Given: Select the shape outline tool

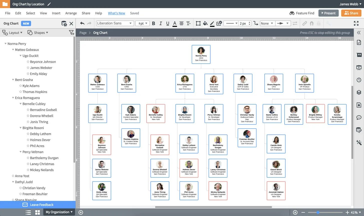Looking at the screenshot, I should [198, 23].
